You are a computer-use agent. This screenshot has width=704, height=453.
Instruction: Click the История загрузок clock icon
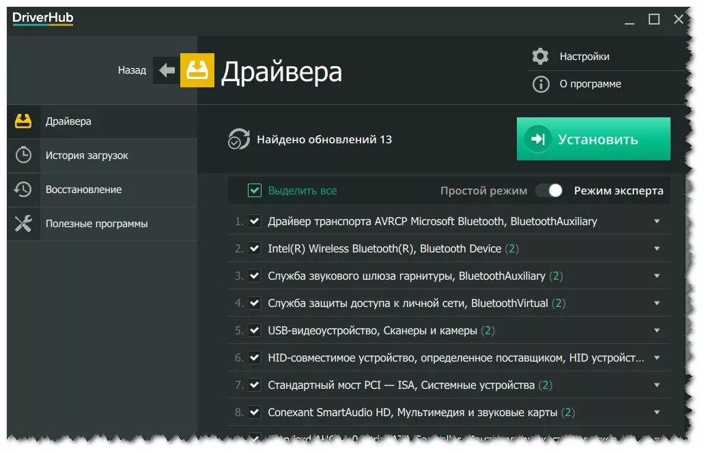(x=23, y=155)
